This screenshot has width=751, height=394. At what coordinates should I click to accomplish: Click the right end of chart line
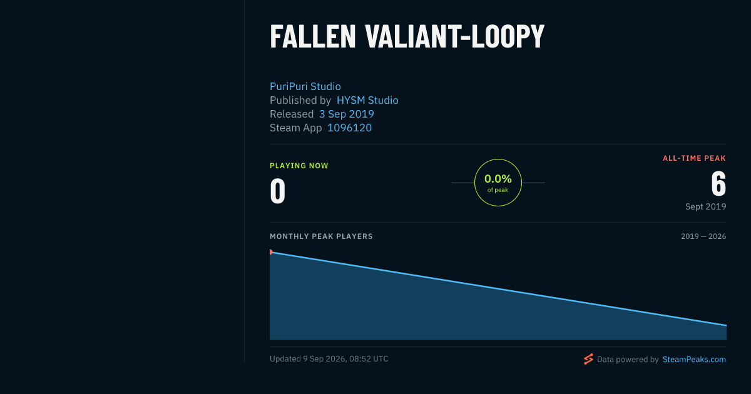[725, 325]
